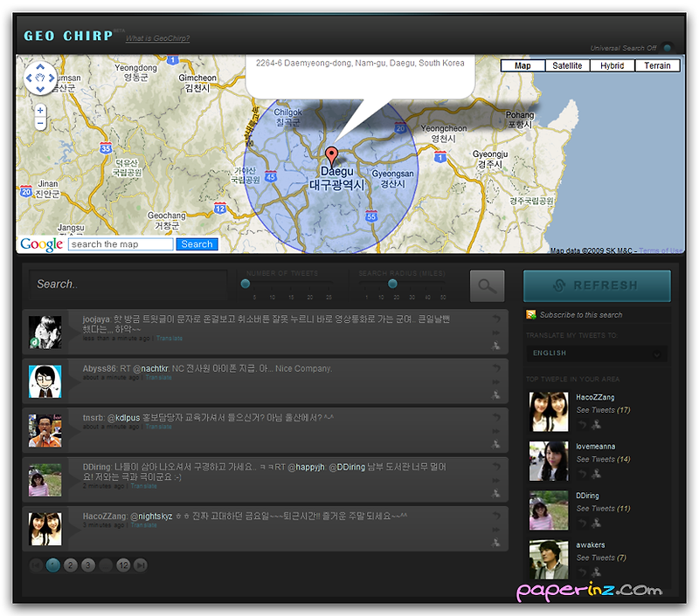699x616 pixels.
Task: Reply to tnsrb's tweet
Action: (496, 417)
